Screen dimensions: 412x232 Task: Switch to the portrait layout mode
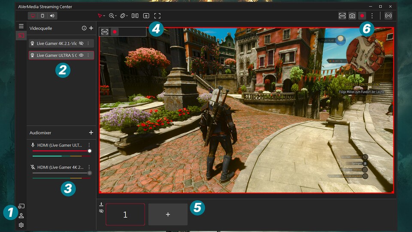[x=42, y=16]
